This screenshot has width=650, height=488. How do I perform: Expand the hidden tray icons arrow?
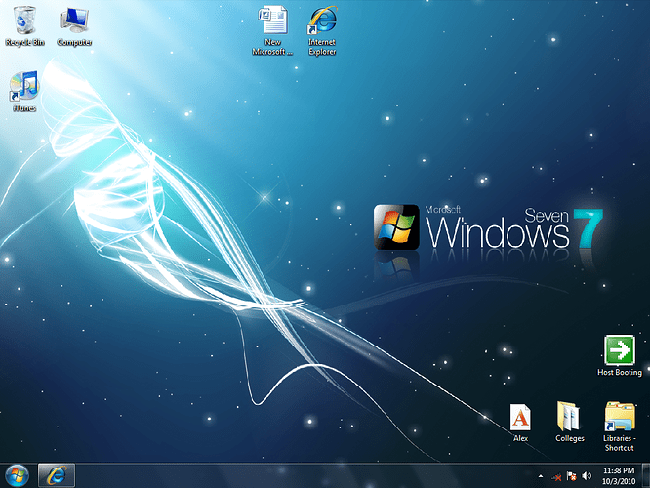539,475
